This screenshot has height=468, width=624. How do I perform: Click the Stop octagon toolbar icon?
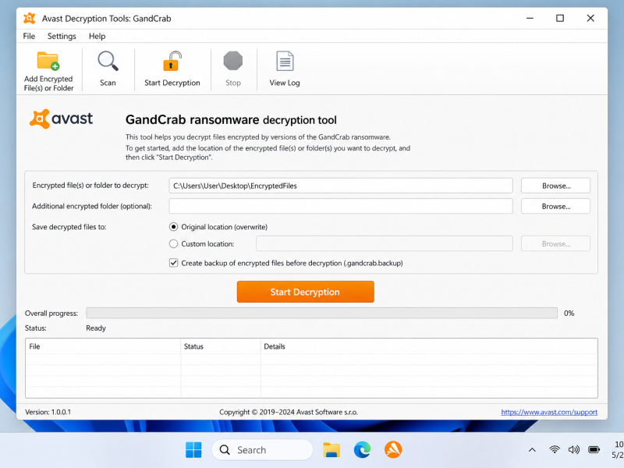pyautogui.click(x=232, y=61)
